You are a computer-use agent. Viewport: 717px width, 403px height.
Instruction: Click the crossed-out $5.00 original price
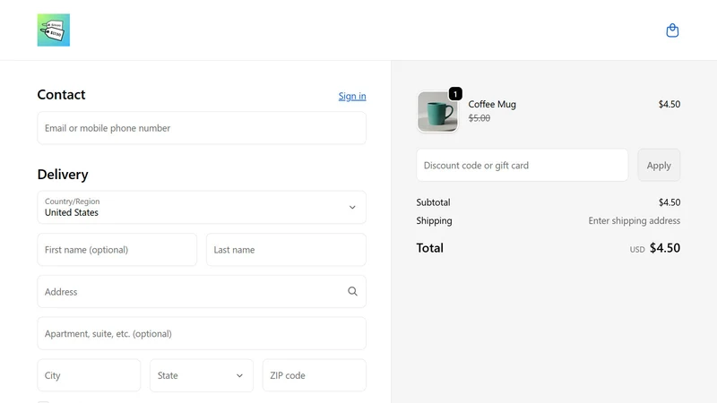coord(479,118)
